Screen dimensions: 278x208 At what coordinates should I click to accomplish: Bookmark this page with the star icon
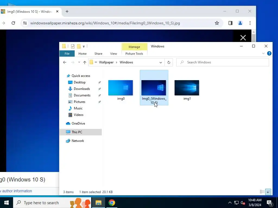coord(217,23)
